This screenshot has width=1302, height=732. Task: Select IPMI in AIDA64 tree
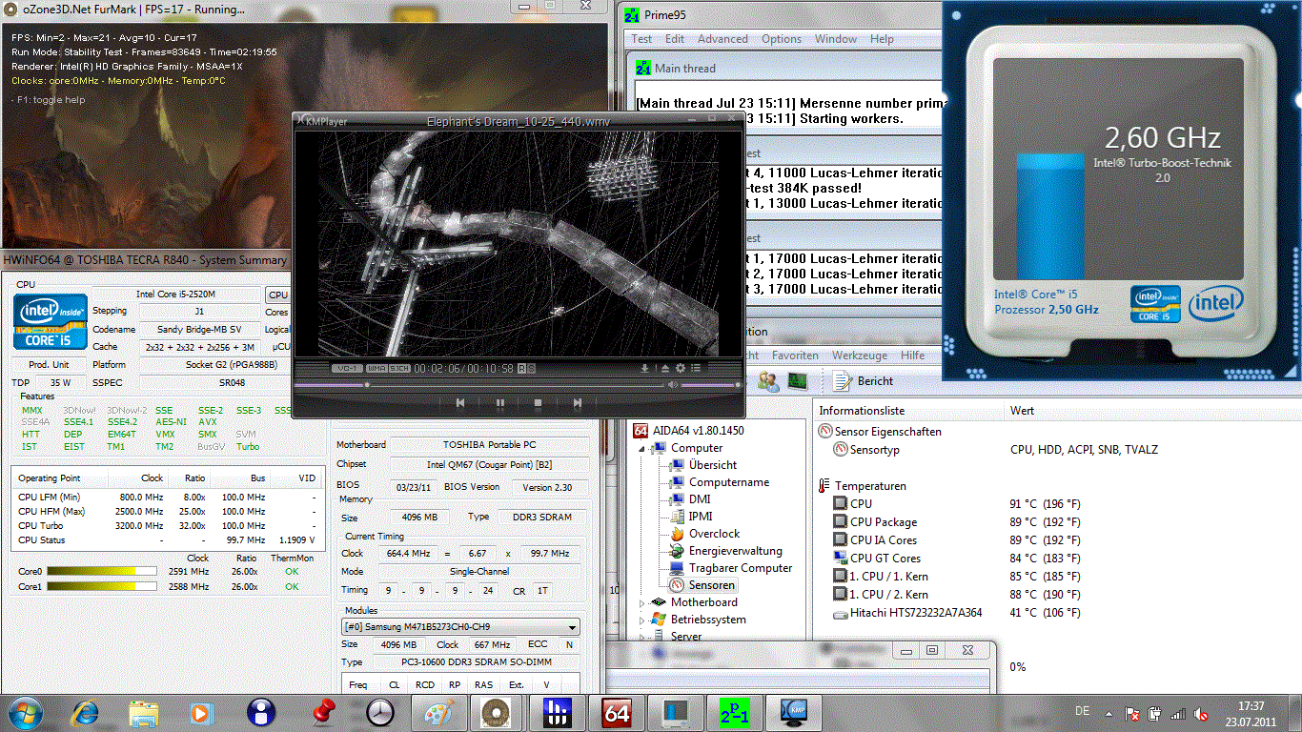(x=701, y=517)
